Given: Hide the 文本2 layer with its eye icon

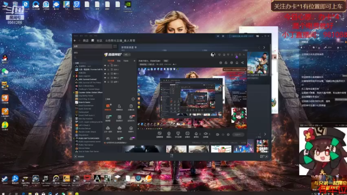Looking at the screenshot, I should 105,69.
